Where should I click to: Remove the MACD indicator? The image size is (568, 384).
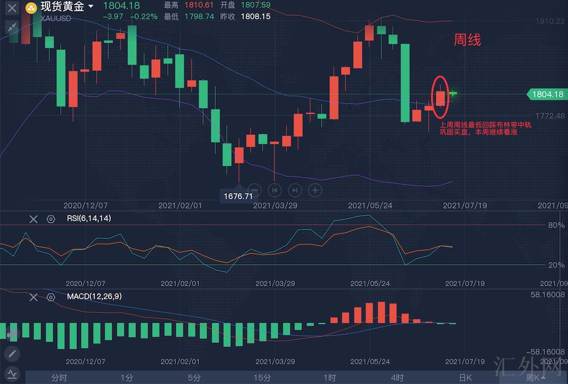(x=34, y=297)
